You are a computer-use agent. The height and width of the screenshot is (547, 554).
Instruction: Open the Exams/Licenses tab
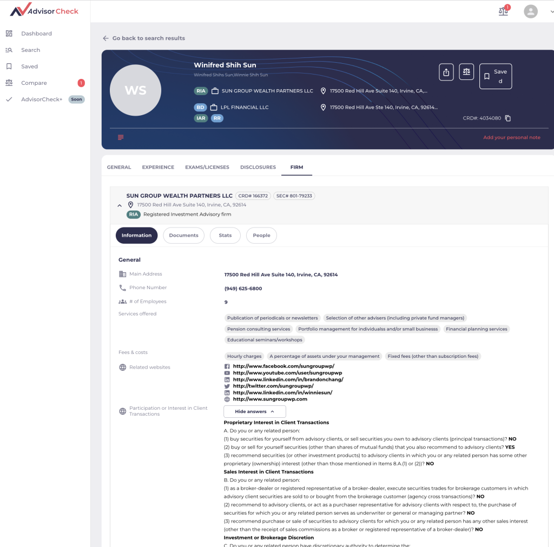(207, 167)
